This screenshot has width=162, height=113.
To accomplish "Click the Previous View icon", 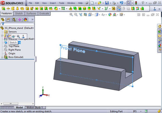I will (80, 15).
